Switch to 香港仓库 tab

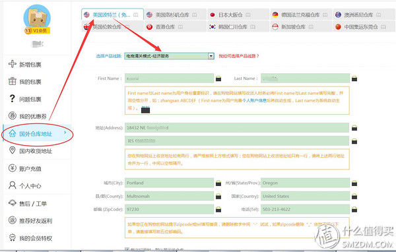[176, 26]
